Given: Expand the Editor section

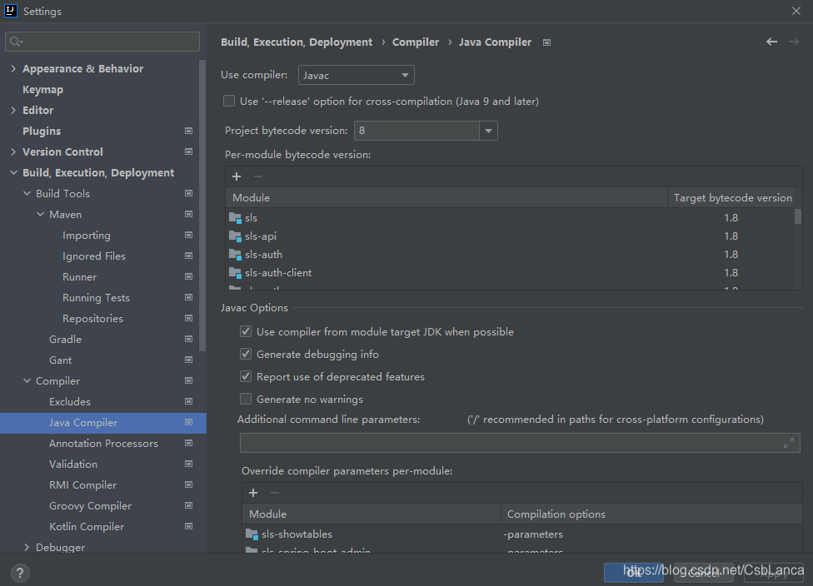Looking at the screenshot, I should pyautogui.click(x=13, y=110).
